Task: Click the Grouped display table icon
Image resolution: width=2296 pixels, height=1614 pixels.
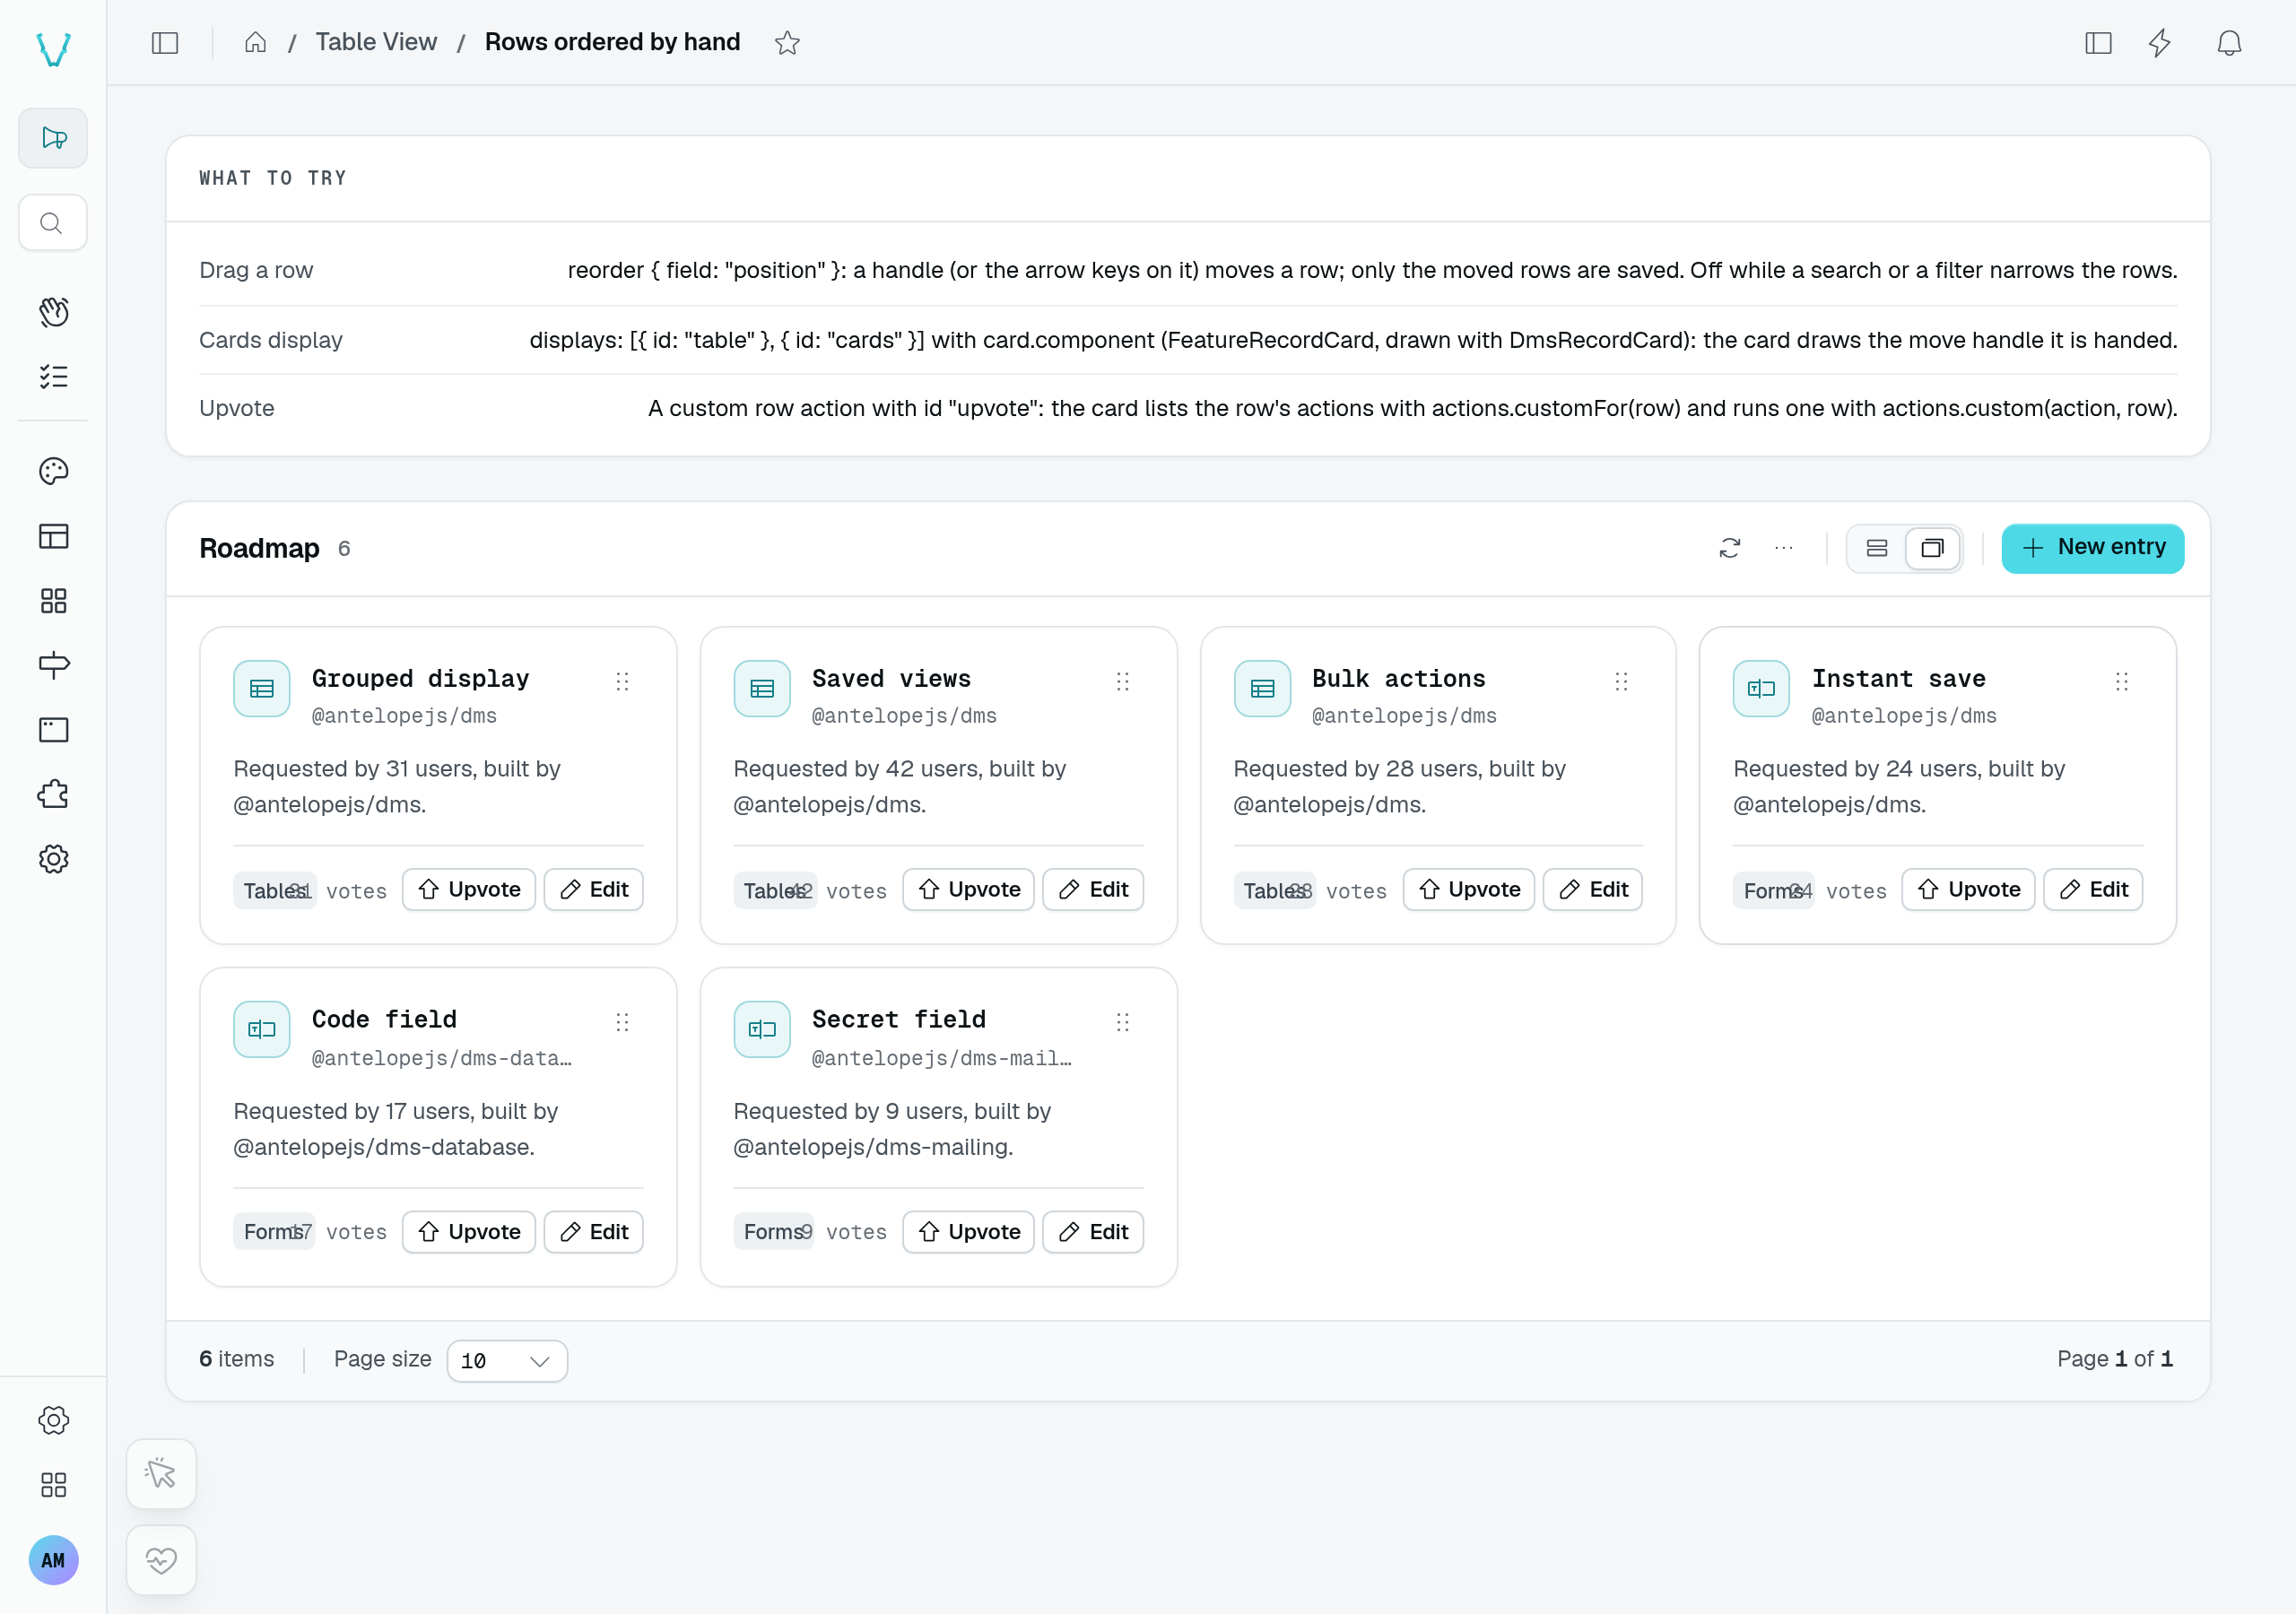Action: [x=262, y=689]
